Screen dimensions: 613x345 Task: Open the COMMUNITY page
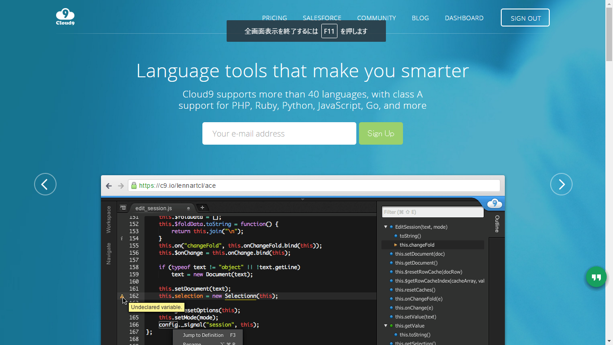[x=377, y=18]
